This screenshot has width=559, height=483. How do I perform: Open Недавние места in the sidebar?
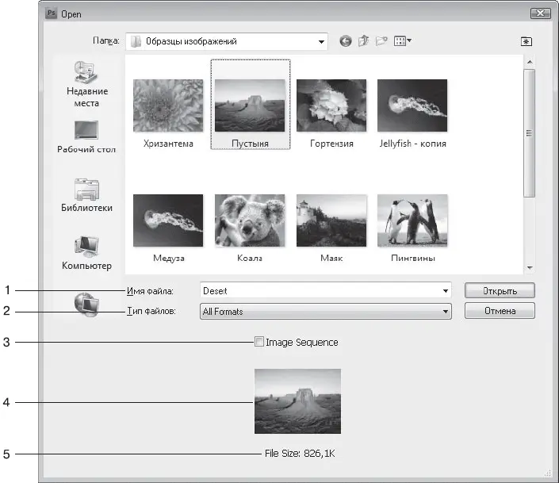coord(86,84)
